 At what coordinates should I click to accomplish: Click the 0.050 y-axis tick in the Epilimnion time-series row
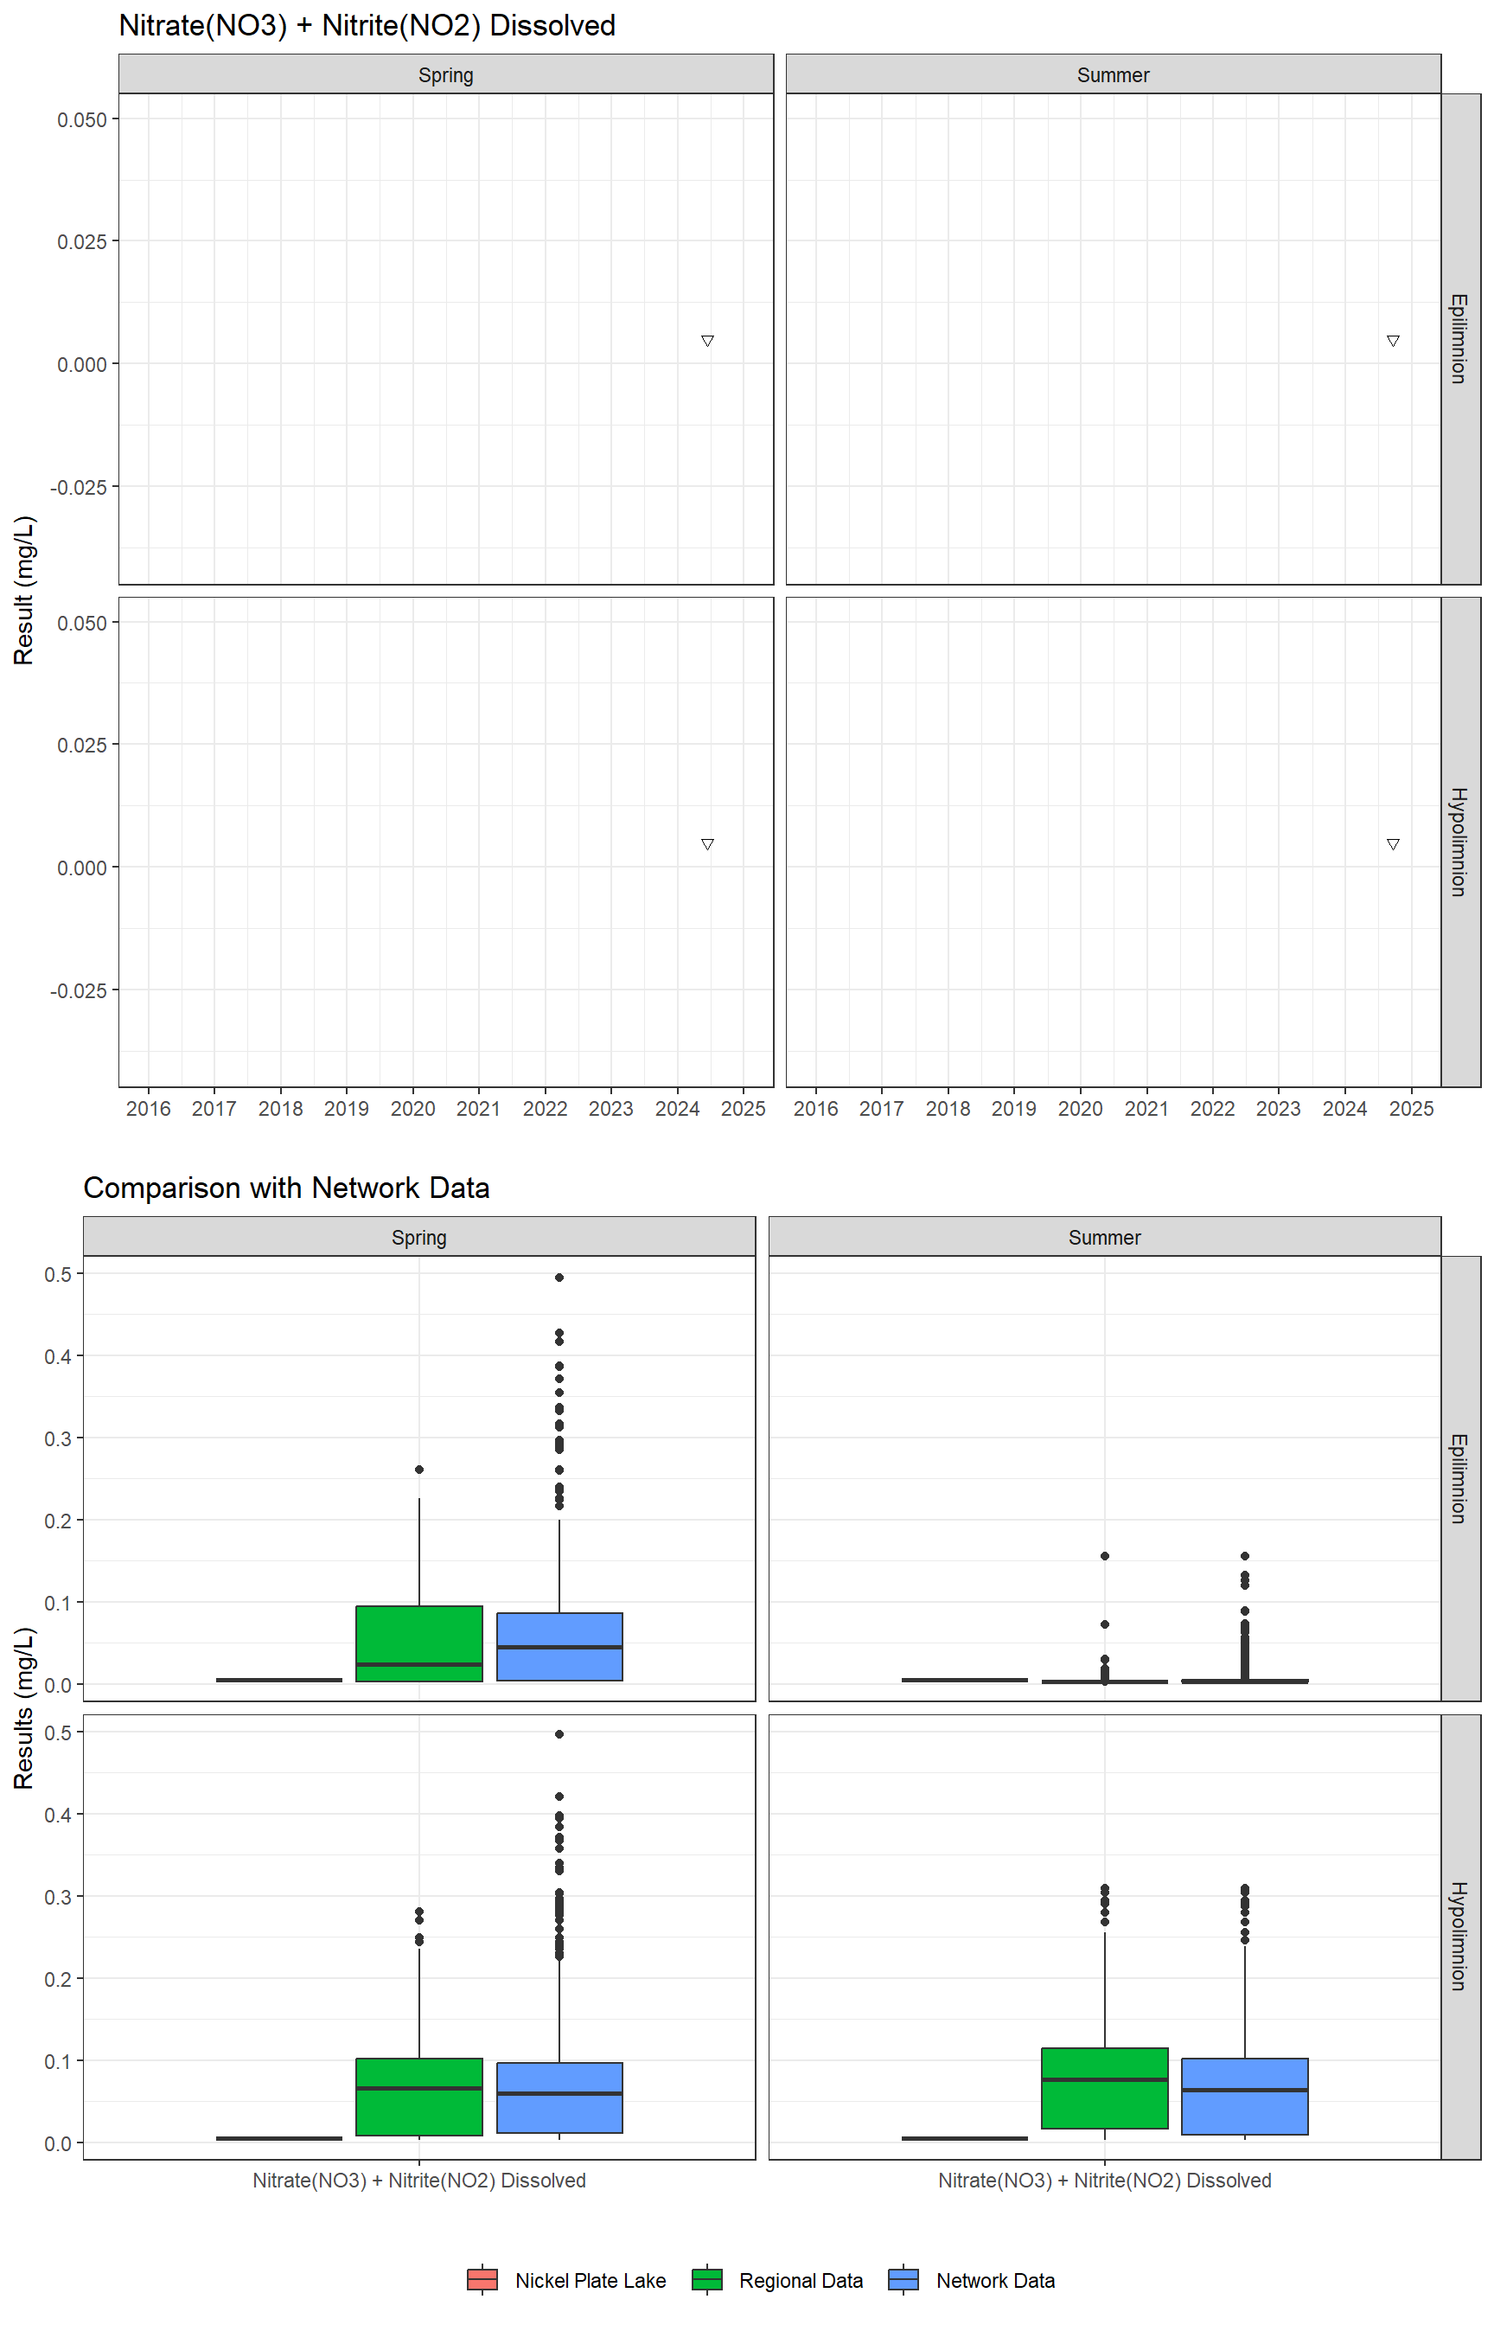(x=81, y=119)
